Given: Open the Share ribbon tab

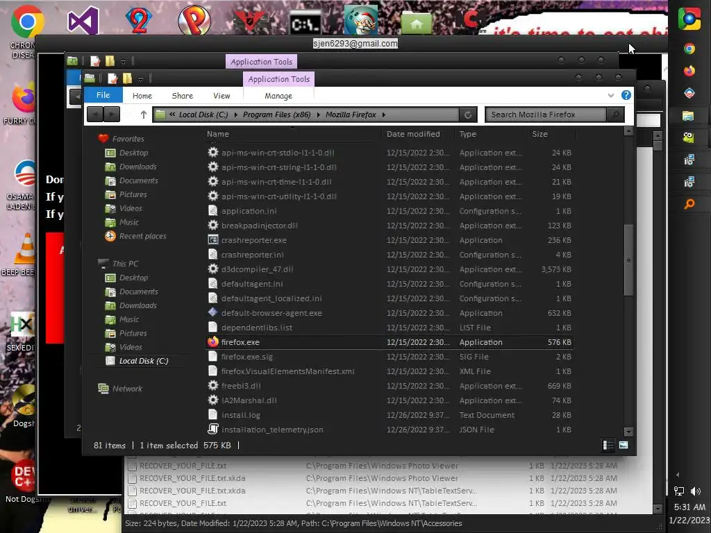Looking at the screenshot, I should coord(183,96).
